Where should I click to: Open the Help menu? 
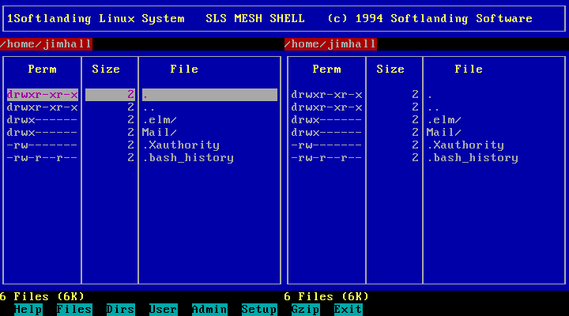click(28, 309)
